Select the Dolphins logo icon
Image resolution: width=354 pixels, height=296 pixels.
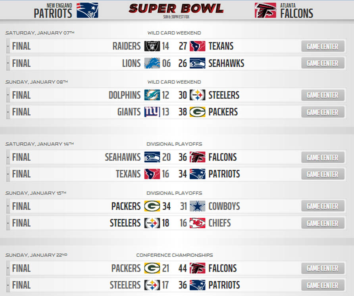pos(152,95)
